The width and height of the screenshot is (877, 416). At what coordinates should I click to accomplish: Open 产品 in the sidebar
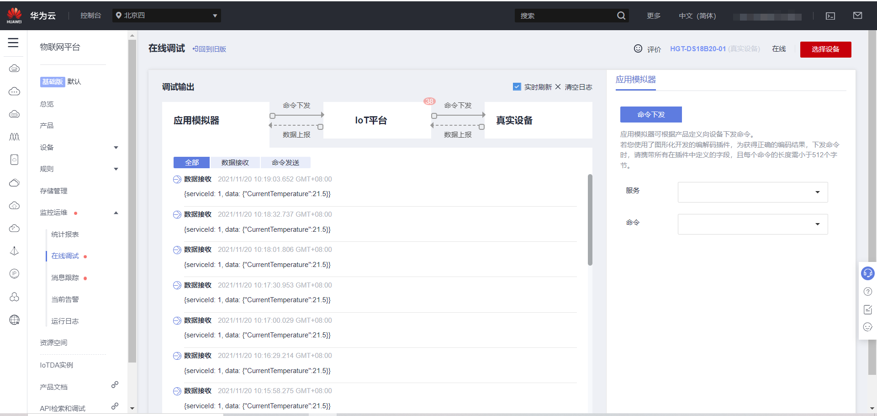[x=47, y=125]
